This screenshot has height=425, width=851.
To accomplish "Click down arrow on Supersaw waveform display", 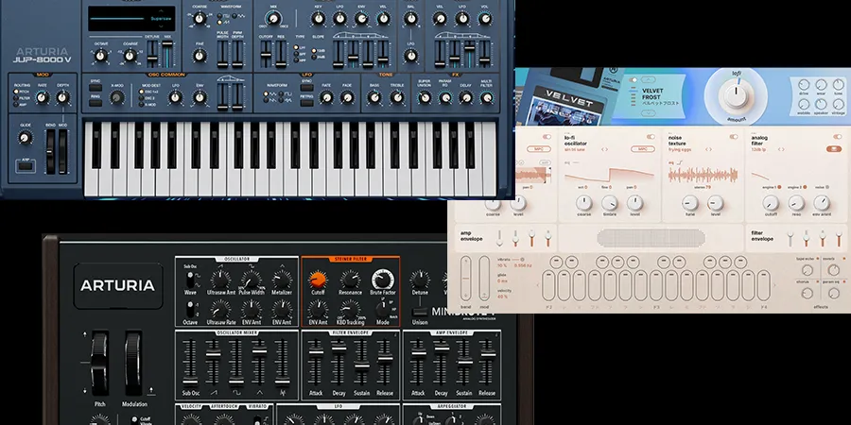I will 161,26.
